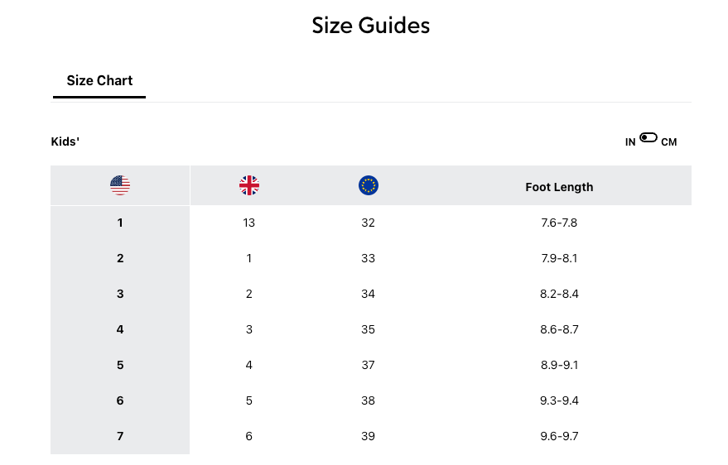Click the US flag icon
The height and width of the screenshot is (465, 728).
(120, 185)
